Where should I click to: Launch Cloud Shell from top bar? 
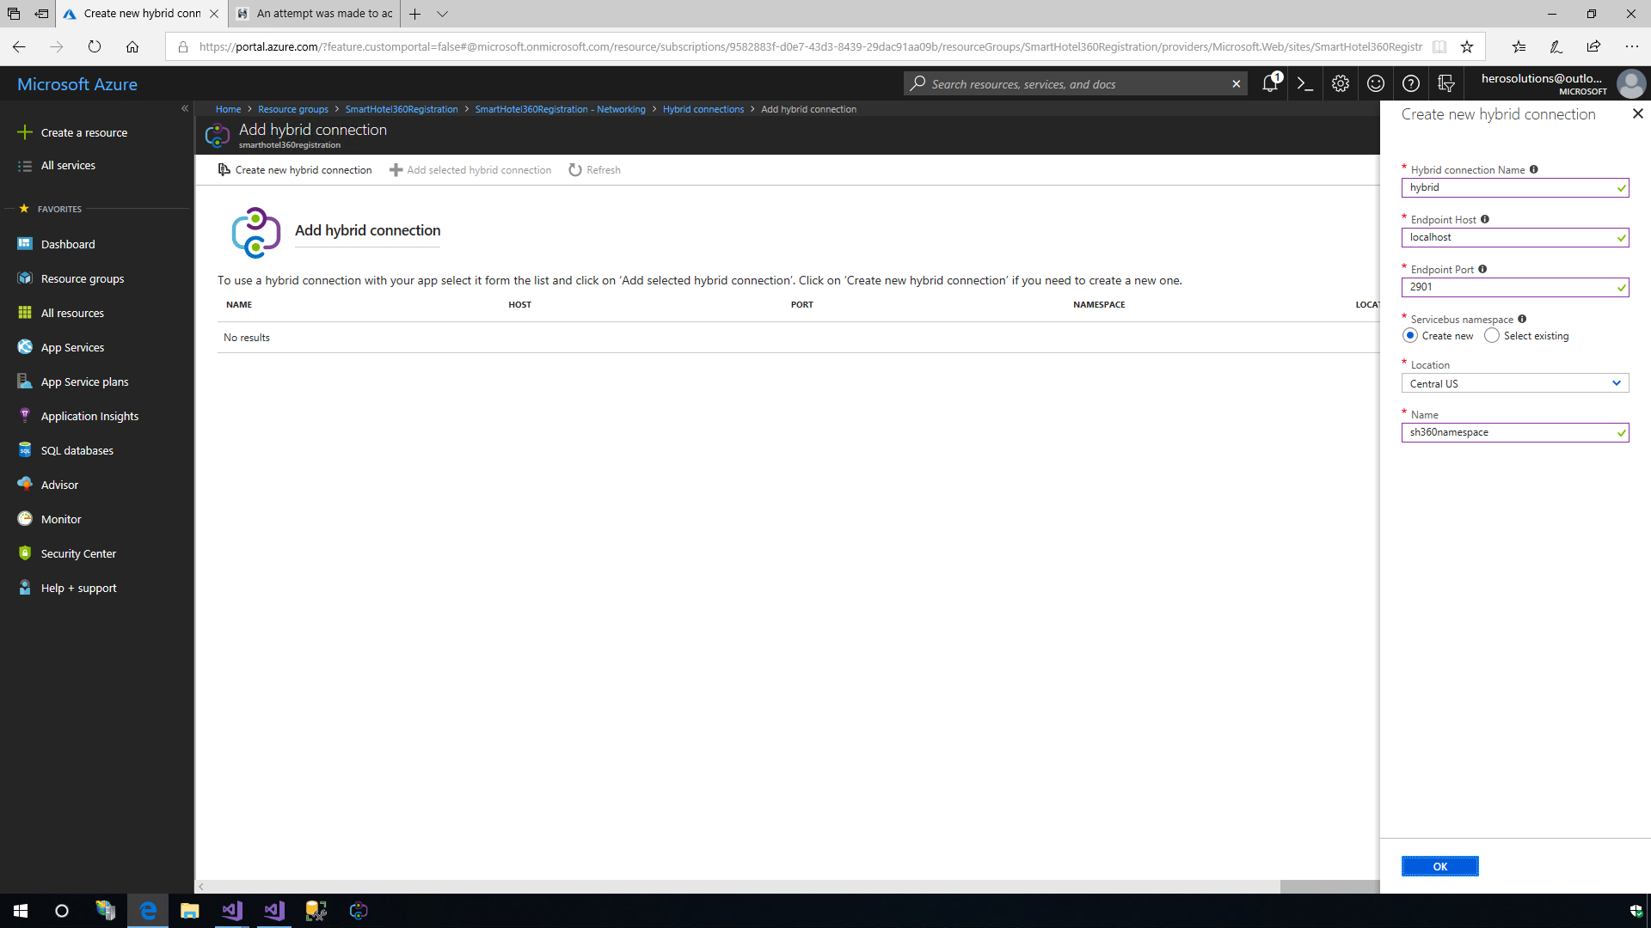[x=1304, y=83]
